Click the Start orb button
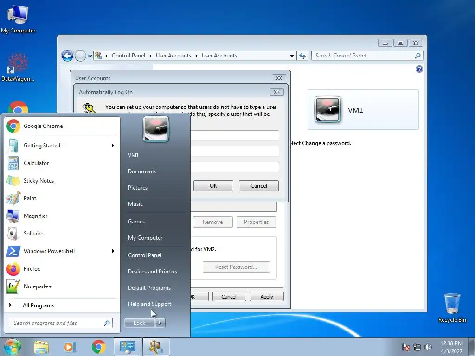Screen dimensions: 475x356 pos(12,347)
